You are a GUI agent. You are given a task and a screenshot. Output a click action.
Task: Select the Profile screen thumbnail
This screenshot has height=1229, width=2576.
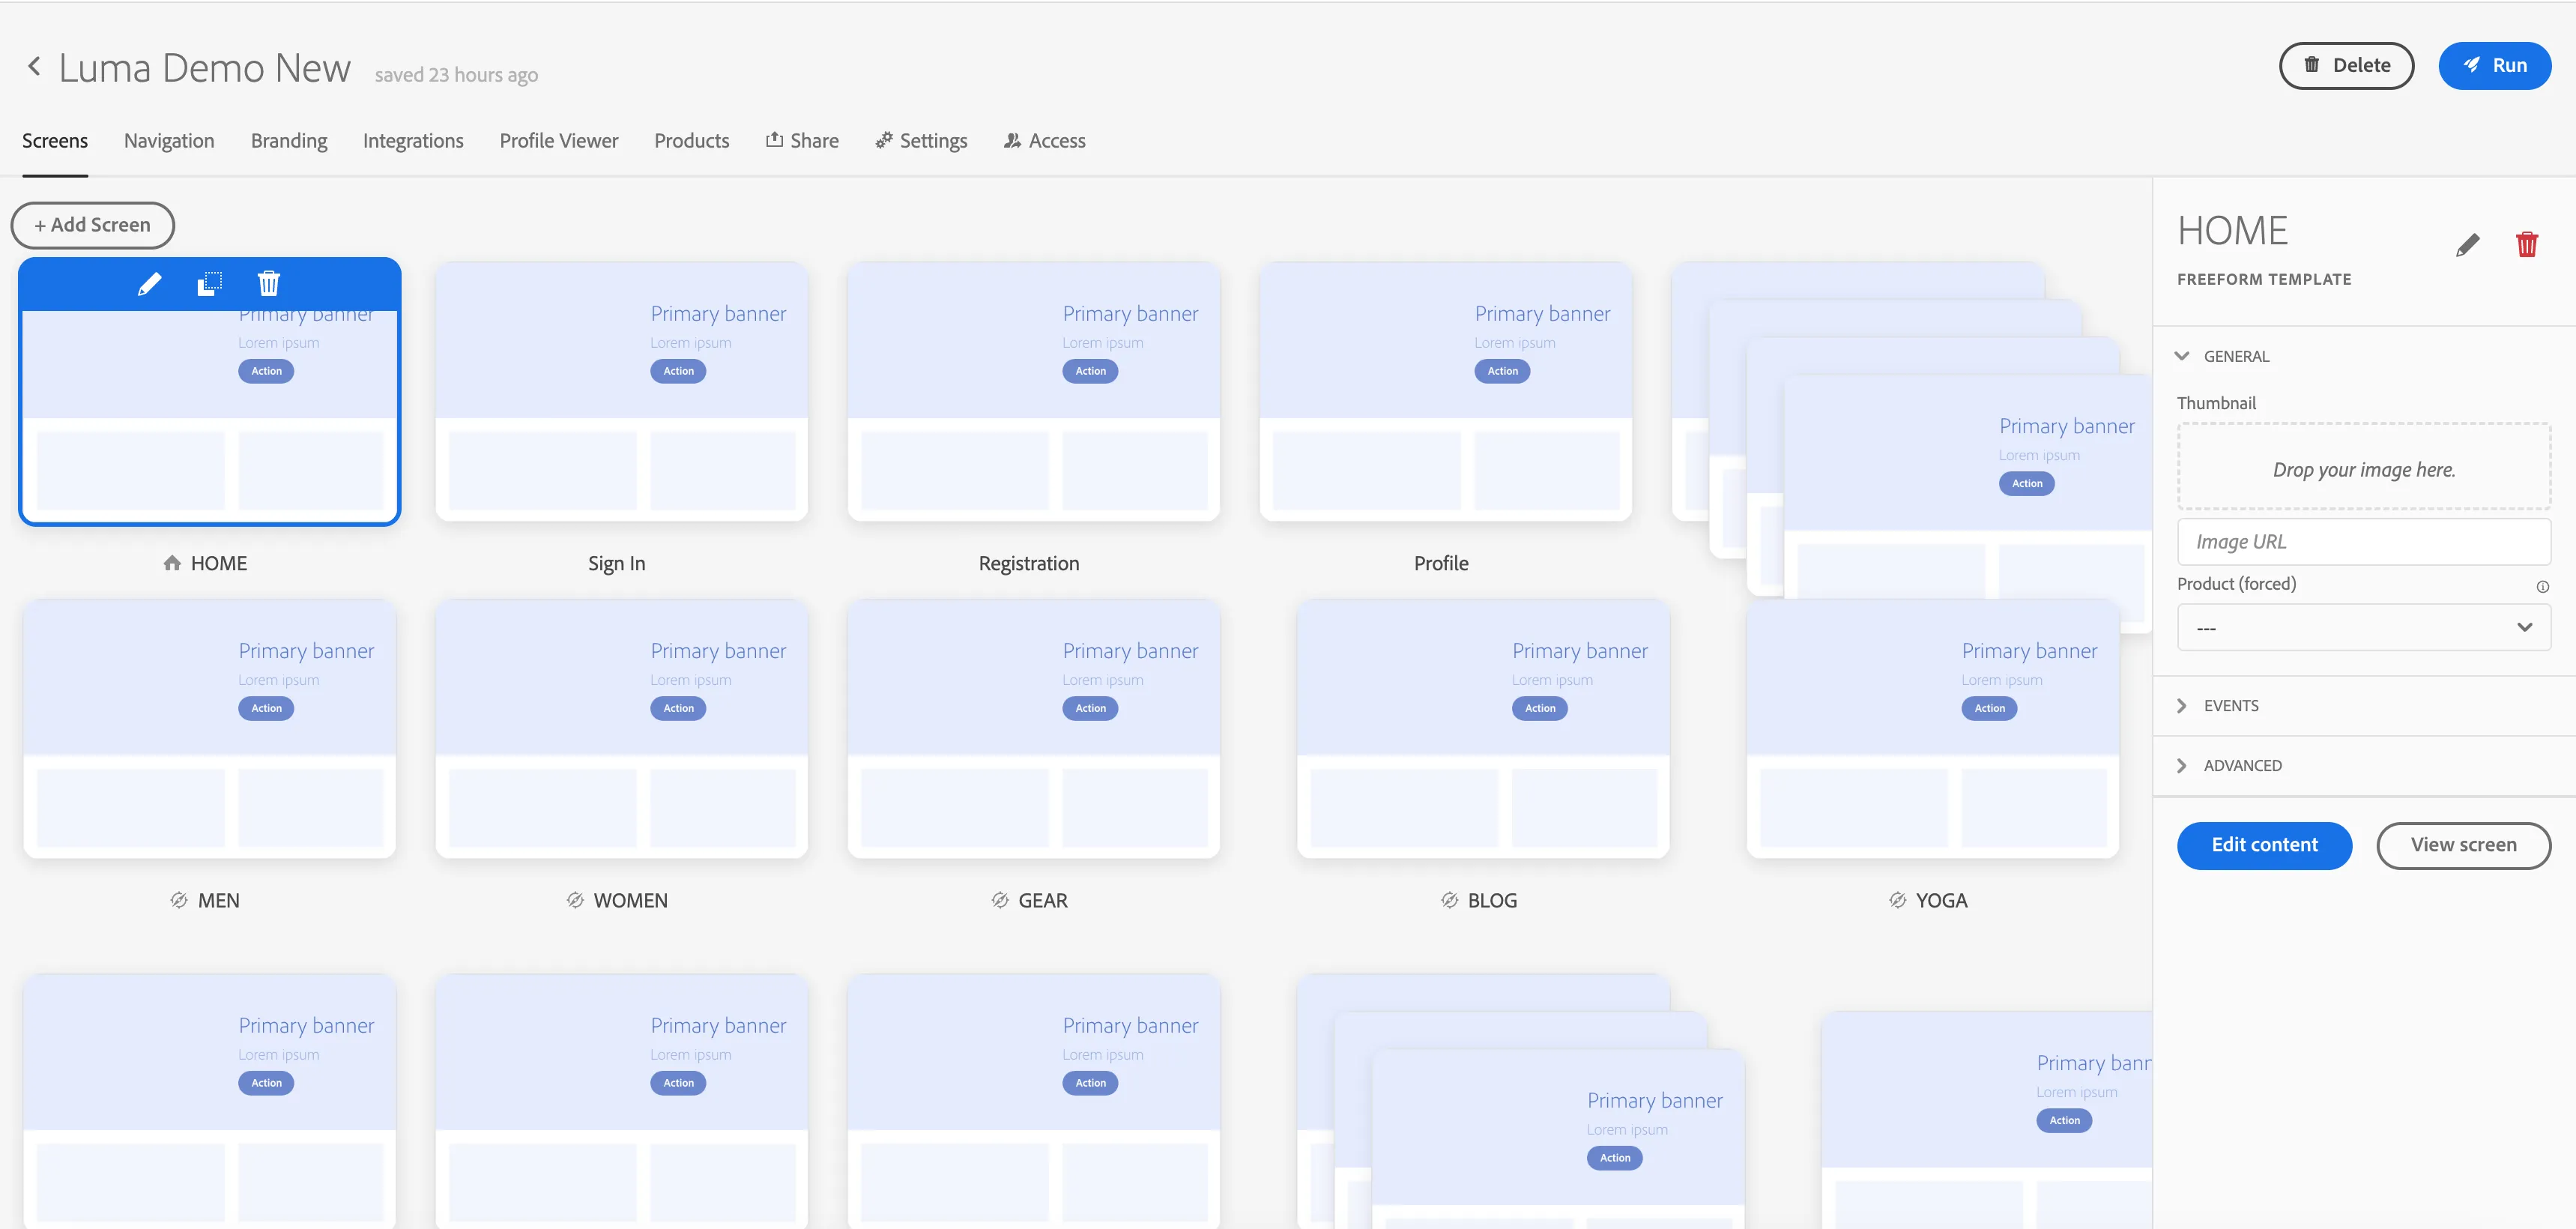1445,391
